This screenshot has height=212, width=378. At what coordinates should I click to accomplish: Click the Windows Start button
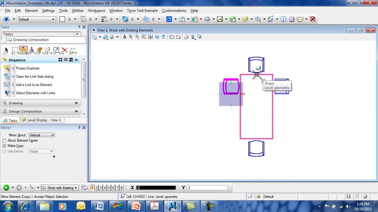coord(7,206)
